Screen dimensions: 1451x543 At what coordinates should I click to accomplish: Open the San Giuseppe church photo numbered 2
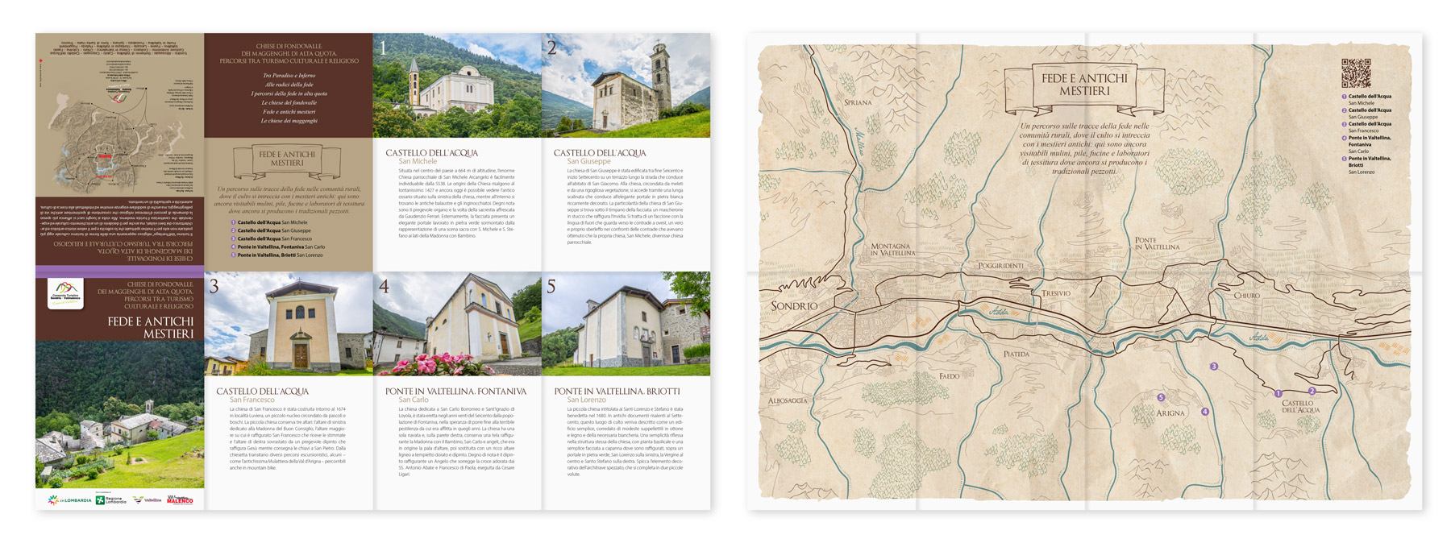point(626,85)
